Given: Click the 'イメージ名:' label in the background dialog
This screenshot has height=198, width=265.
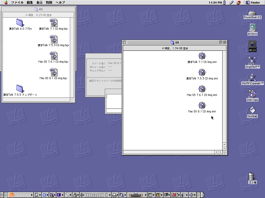Looking at the screenshot, I should tap(99, 63).
